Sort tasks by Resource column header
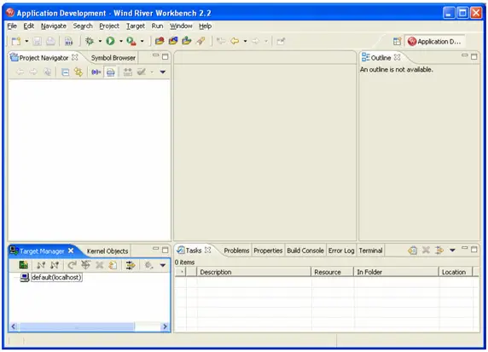The width and height of the screenshot is (488, 352). pos(332,272)
